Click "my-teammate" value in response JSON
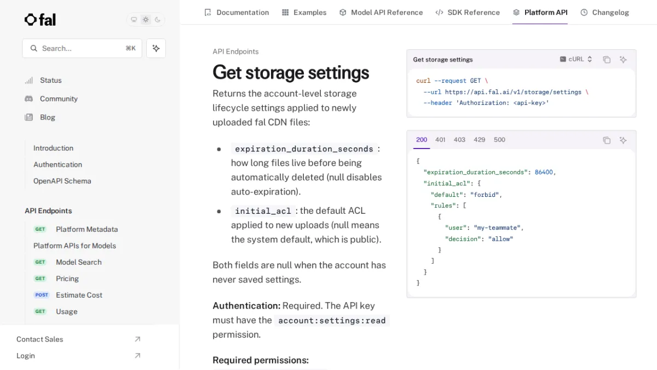 (x=497, y=227)
